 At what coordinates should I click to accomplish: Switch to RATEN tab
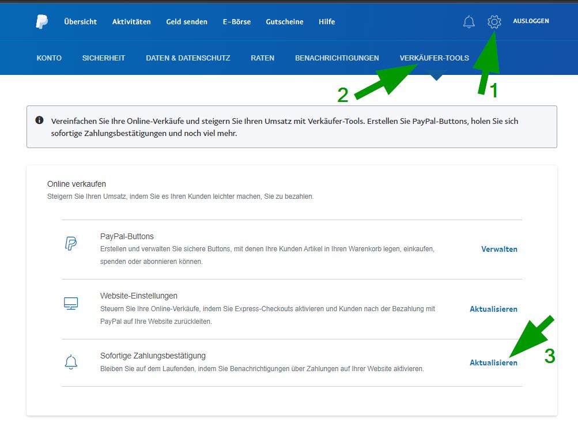(x=262, y=58)
